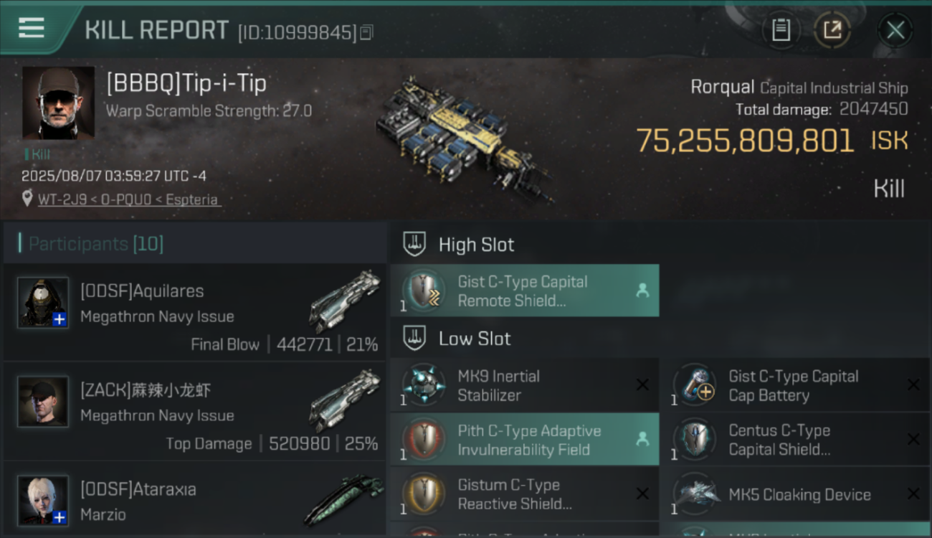
Task: Open ZACK pilot's participant entry
Action: tap(195, 411)
